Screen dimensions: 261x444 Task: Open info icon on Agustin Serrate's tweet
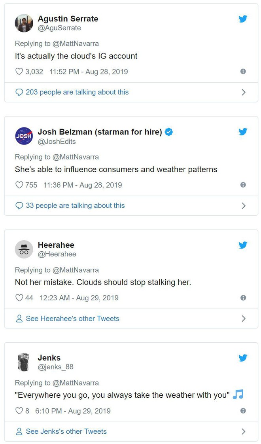(243, 71)
